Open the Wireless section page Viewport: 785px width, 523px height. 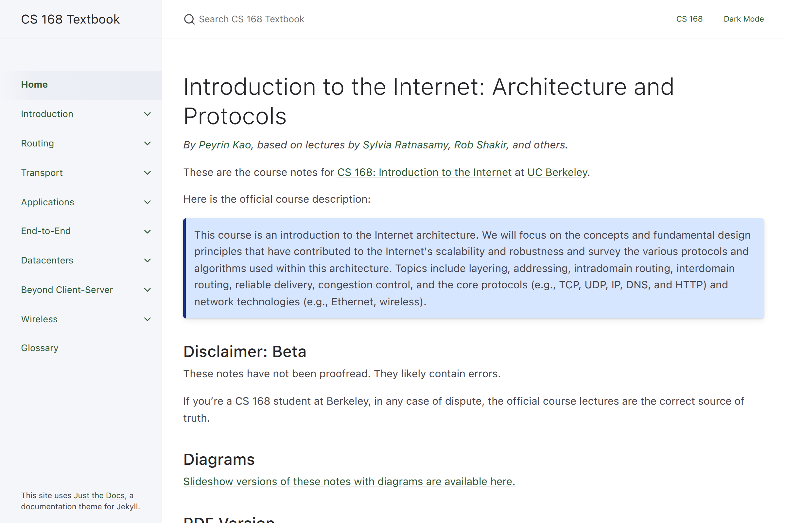pyautogui.click(x=39, y=319)
